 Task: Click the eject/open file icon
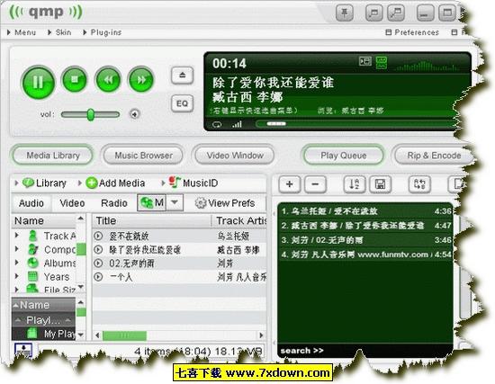pyautogui.click(x=182, y=76)
